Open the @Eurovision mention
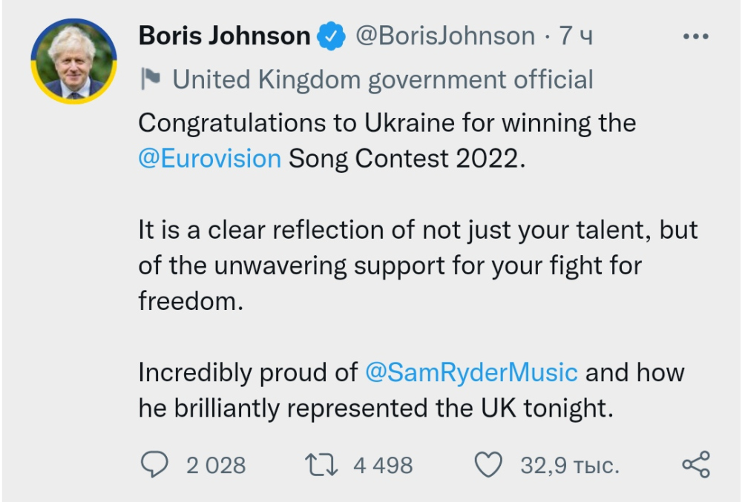Screen dimensions: 742x502 pos(210,159)
